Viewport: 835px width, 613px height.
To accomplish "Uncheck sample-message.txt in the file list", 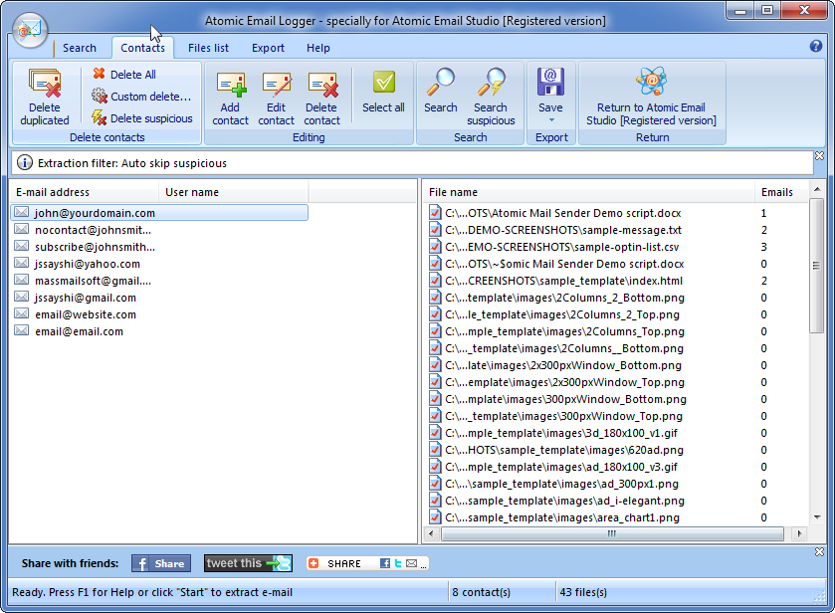I will click(x=435, y=228).
